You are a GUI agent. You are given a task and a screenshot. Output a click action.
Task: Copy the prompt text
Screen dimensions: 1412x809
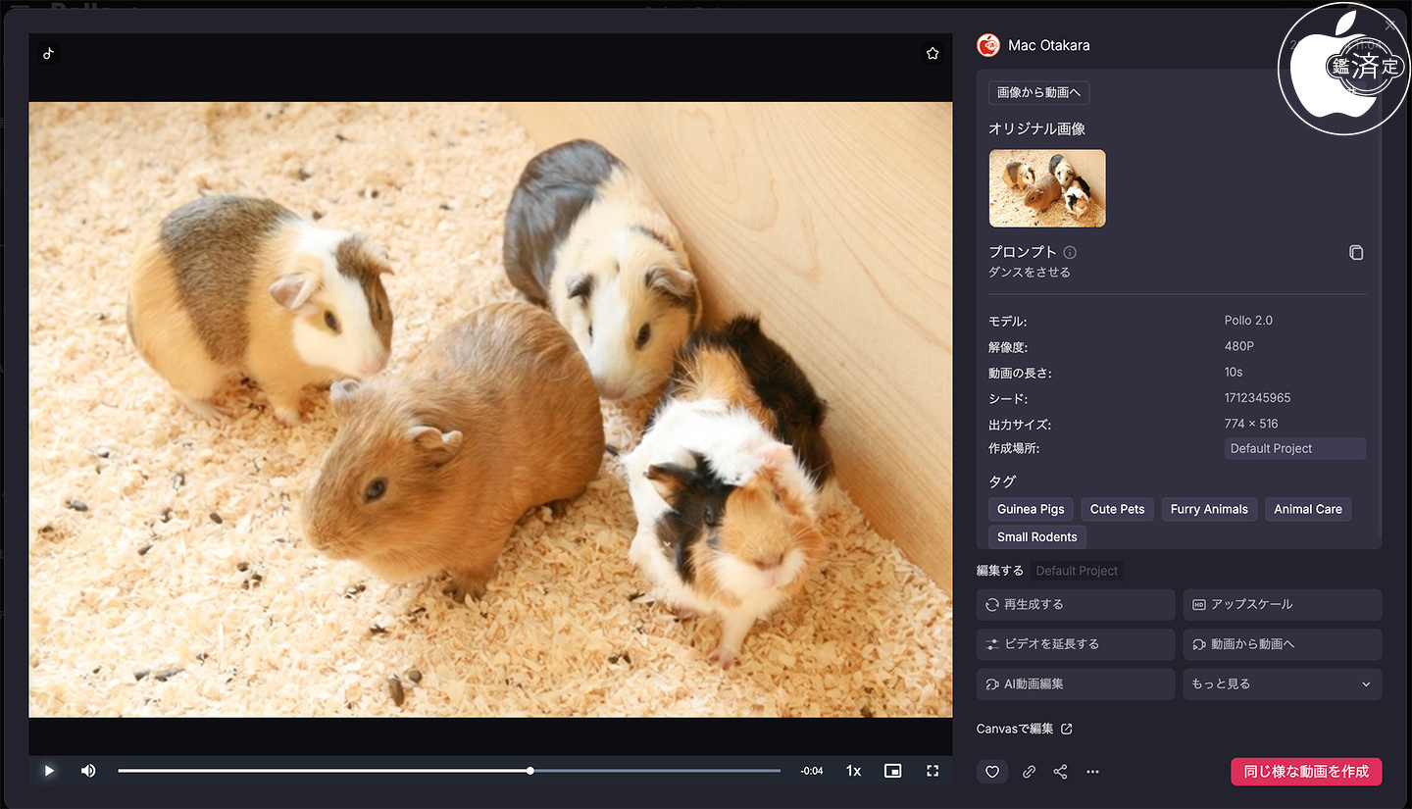(x=1356, y=253)
